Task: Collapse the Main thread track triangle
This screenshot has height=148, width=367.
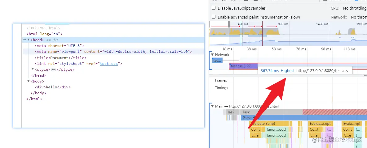Action: (213, 106)
